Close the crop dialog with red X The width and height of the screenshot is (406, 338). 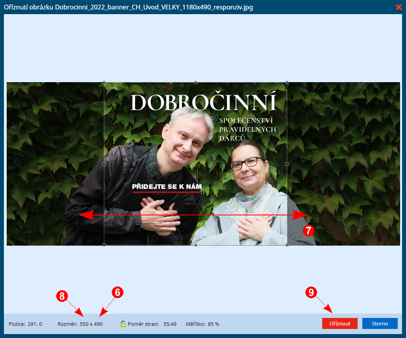pyautogui.click(x=399, y=7)
